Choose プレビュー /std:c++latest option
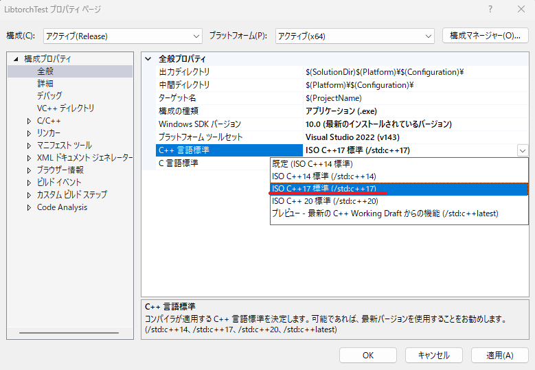535x370 pixels. click(385, 213)
